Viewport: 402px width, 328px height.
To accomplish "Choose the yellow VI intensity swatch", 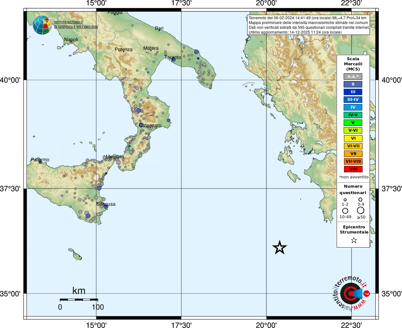I will (x=353, y=138).
